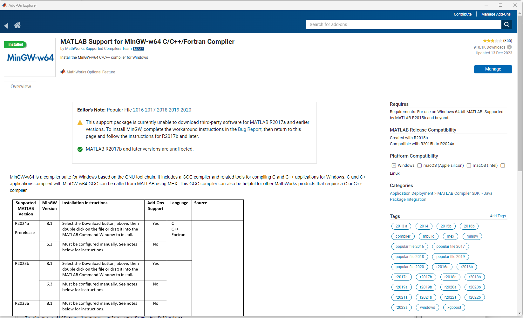Screen dimensions: 523x318
Task: Focus the Search for add-ons field
Action: [x=404, y=24]
